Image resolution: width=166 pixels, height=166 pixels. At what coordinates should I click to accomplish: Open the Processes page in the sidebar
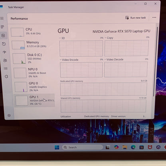coord(2,27)
